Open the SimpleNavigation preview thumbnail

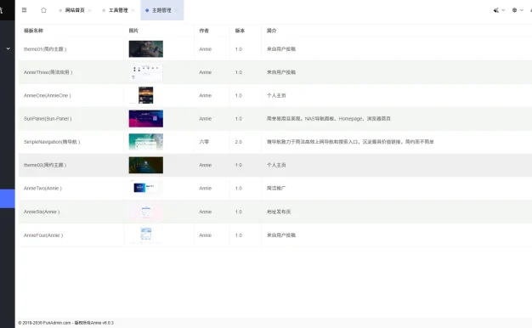coord(146,142)
